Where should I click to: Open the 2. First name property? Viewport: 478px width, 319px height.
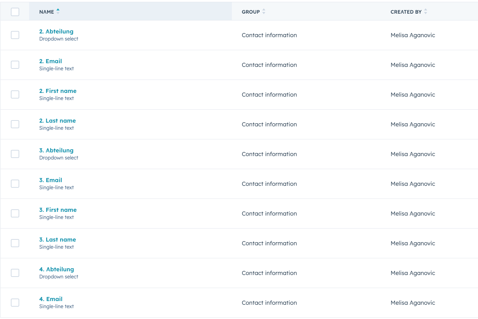[x=58, y=91]
